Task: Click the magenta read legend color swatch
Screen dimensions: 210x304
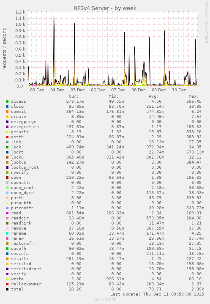Action: point(7,213)
